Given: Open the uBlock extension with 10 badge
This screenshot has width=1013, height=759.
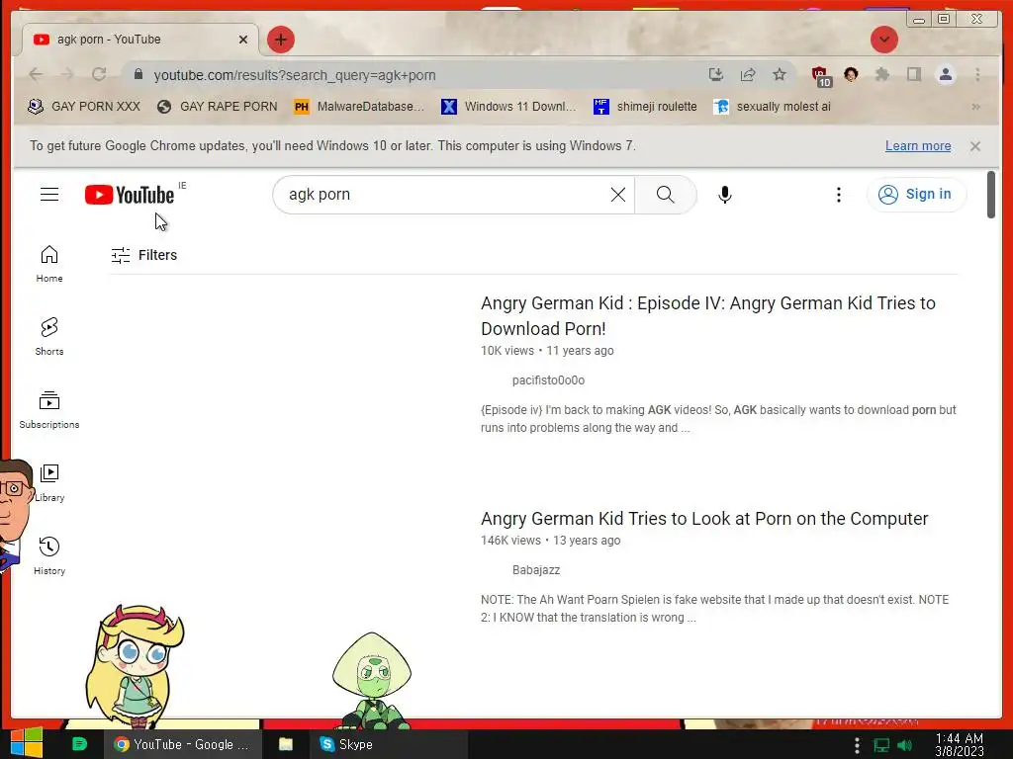Looking at the screenshot, I should (821, 76).
